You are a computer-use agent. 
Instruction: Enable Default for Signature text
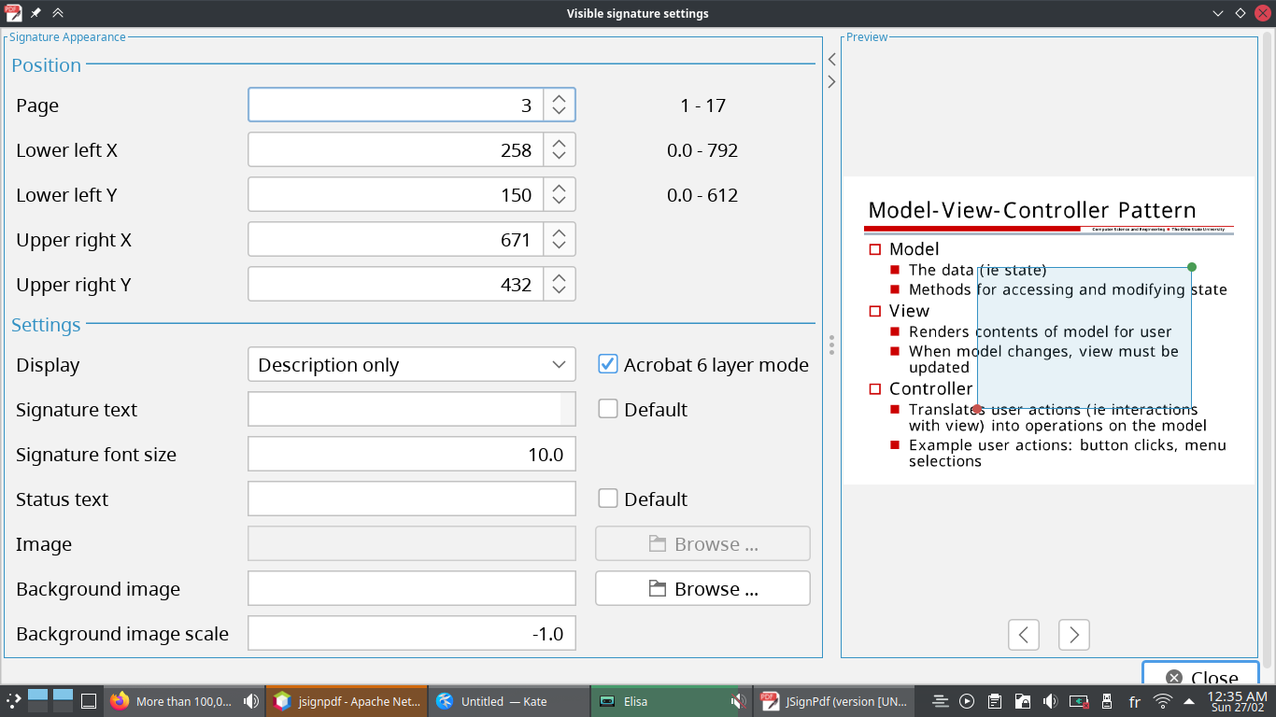pyautogui.click(x=608, y=409)
